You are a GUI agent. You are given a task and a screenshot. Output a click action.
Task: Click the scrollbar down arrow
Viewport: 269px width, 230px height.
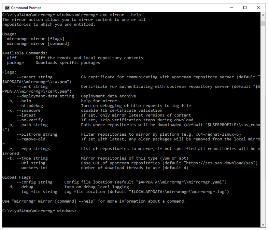[x=263, y=225]
